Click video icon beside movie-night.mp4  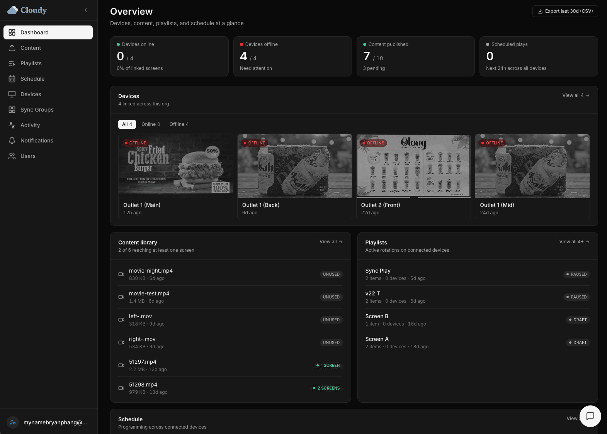tap(121, 274)
